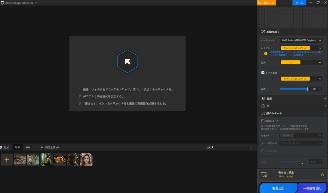Click the 書き出し設定 gear monitor icon
Screen dimensions: 328x193
pos(264,175)
